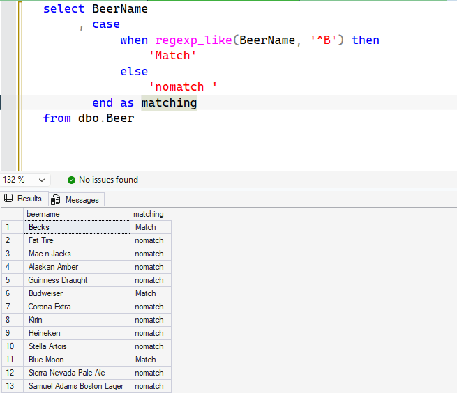The height and width of the screenshot is (393, 457).
Task: Click the end keyword in the query
Action: [x=103, y=102]
